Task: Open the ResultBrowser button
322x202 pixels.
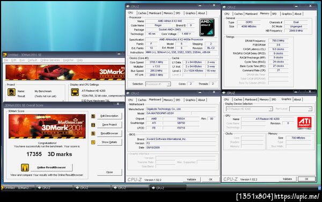Action: [x=109, y=133]
